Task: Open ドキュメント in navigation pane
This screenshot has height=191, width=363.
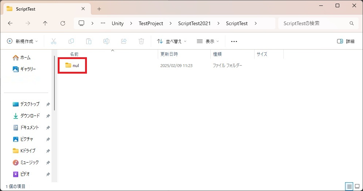Action: tap(26, 128)
